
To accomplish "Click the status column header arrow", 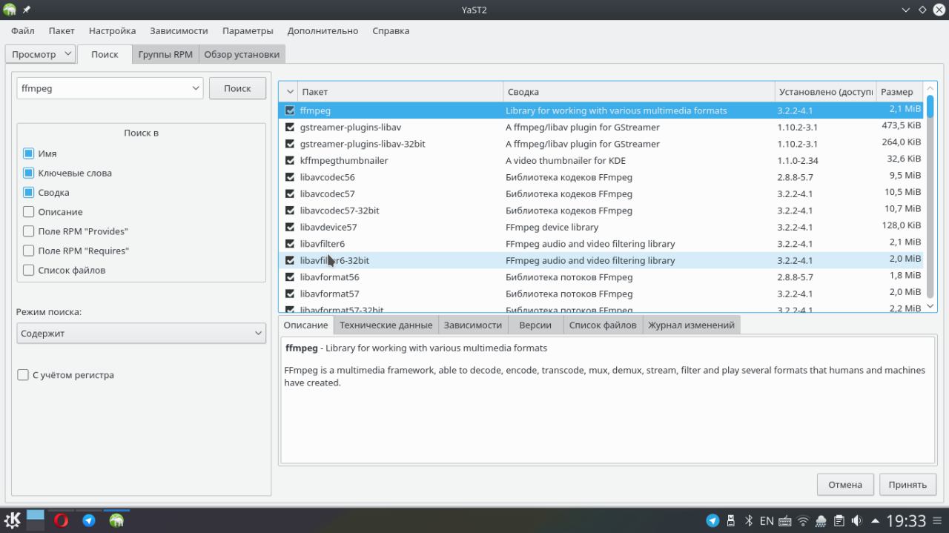I will [290, 92].
